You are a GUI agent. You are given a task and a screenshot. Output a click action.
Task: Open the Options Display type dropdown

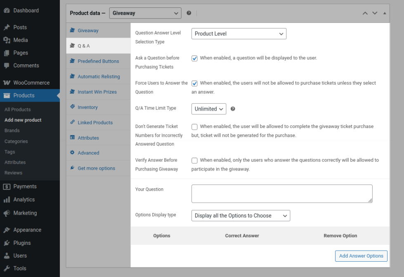(241, 215)
